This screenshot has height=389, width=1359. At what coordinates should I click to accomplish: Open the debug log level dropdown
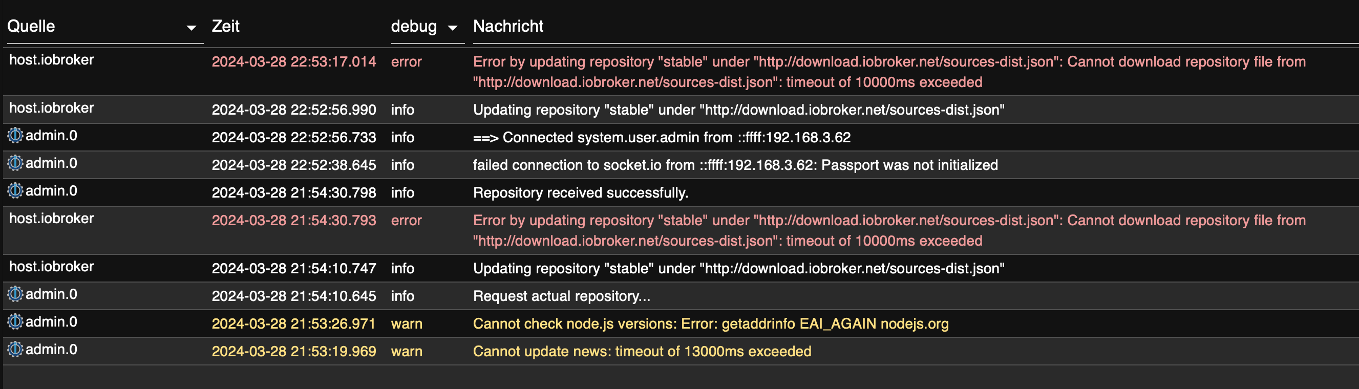point(452,28)
